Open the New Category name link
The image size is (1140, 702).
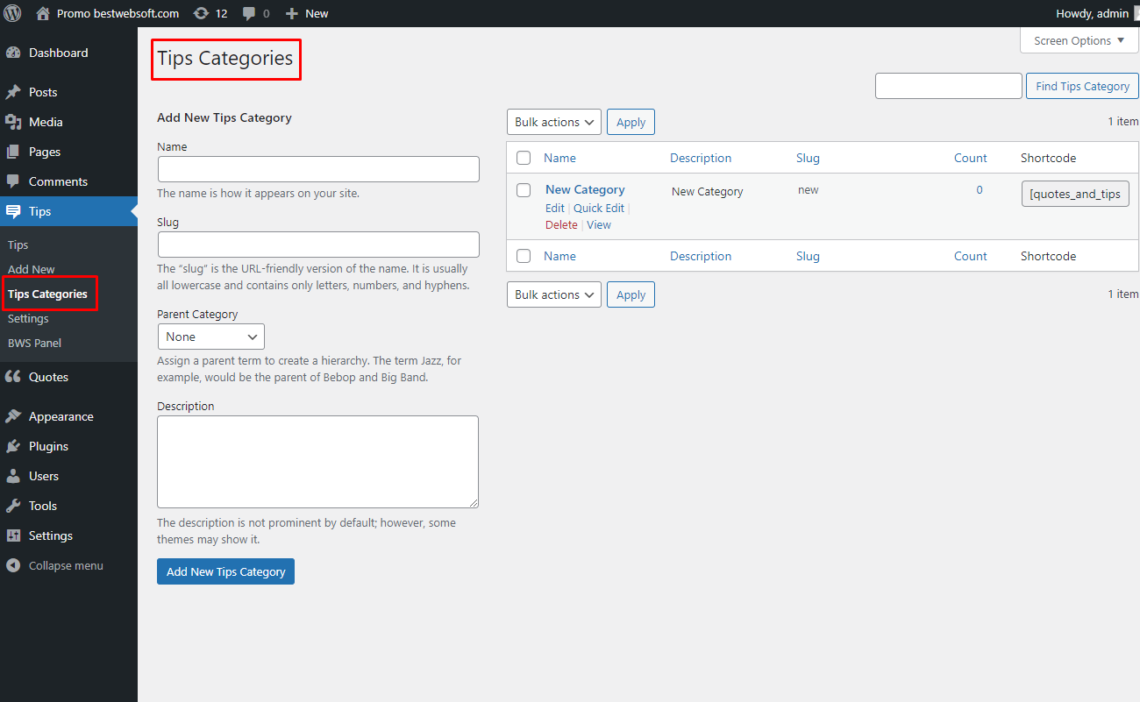[x=585, y=189]
